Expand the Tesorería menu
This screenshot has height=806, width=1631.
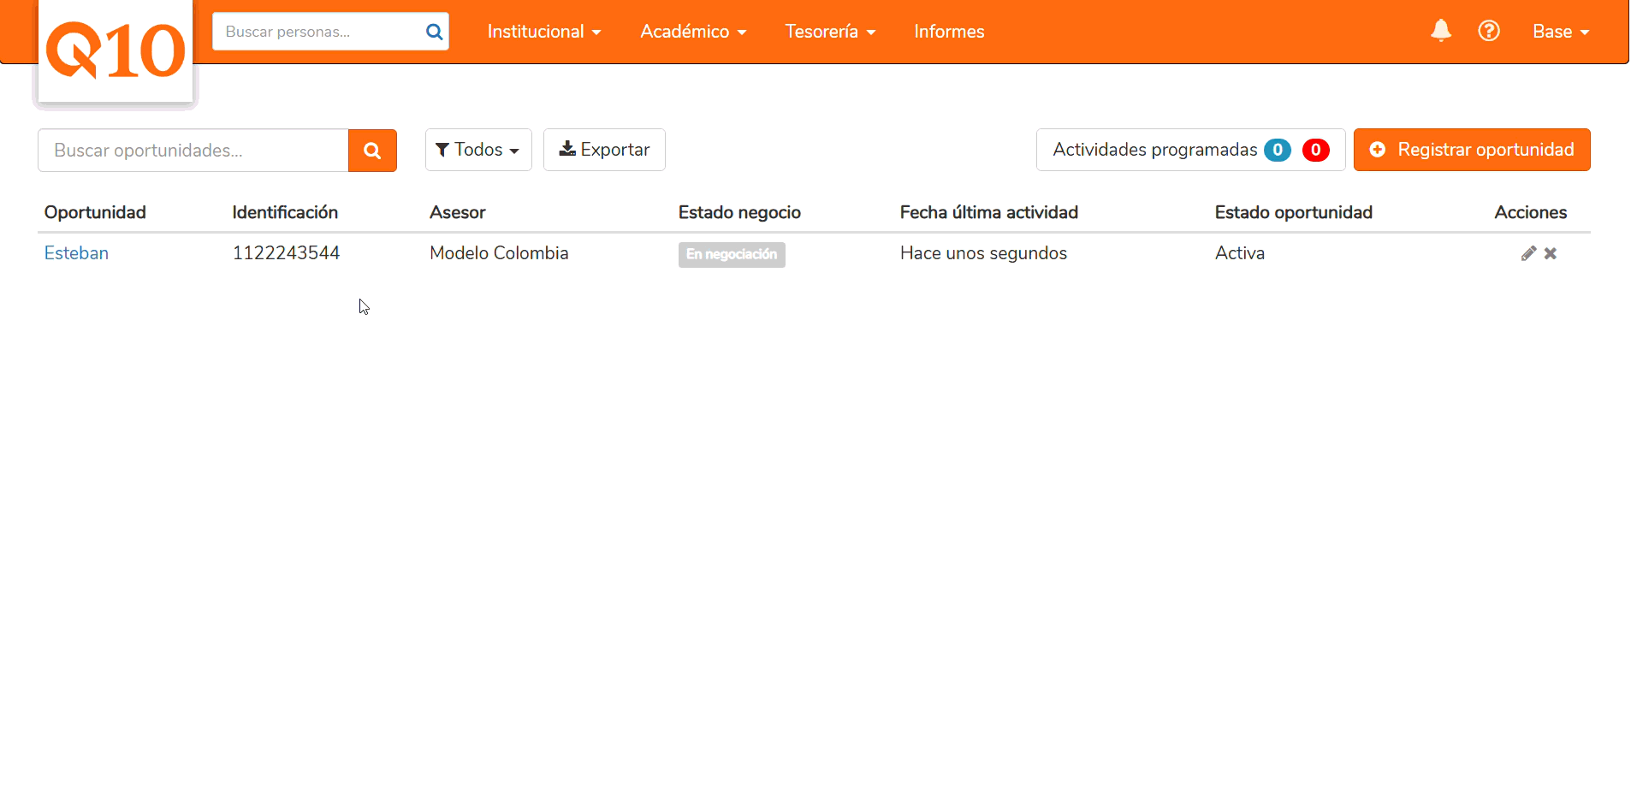coord(831,32)
